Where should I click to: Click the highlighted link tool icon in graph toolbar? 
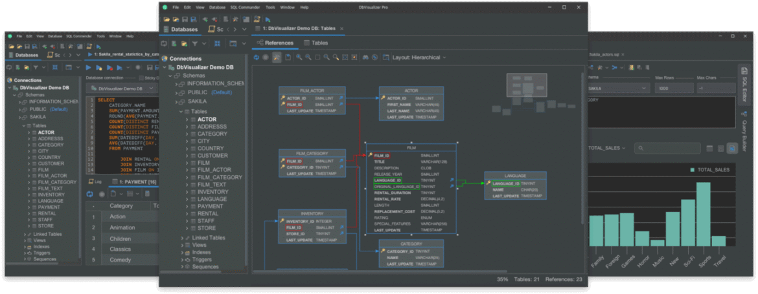pos(277,58)
